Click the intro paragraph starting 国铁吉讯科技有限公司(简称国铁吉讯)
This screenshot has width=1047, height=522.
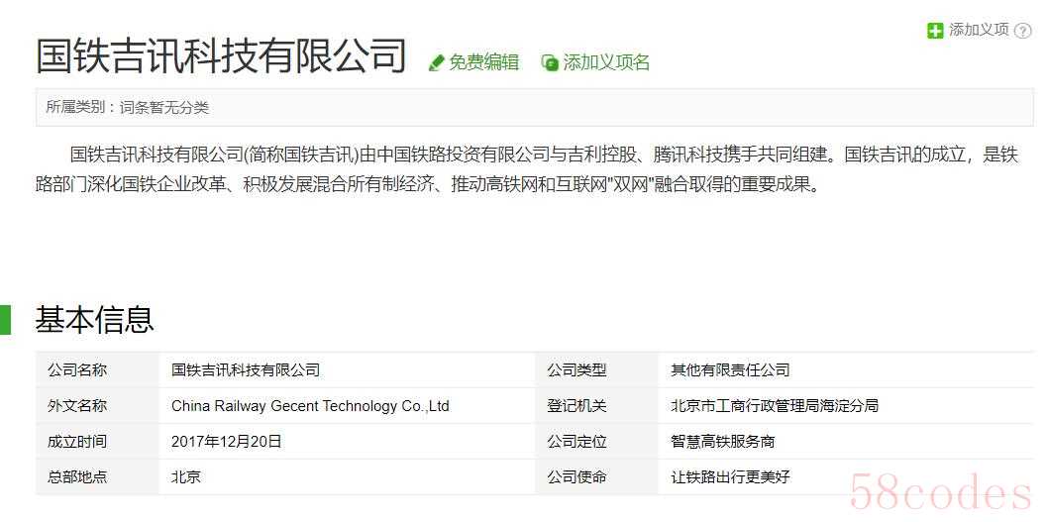click(527, 169)
